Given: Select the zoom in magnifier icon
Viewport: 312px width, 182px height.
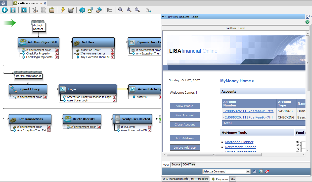Looking at the screenshot, I should pyautogui.click(x=129, y=10).
